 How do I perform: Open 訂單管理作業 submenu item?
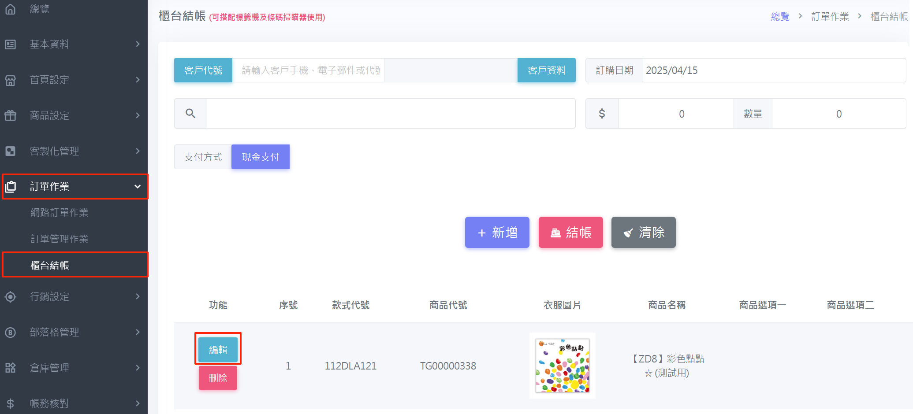60,239
